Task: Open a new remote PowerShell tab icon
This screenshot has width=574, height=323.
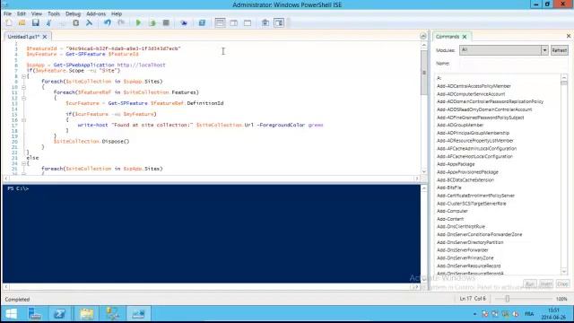Action: click(x=184, y=22)
